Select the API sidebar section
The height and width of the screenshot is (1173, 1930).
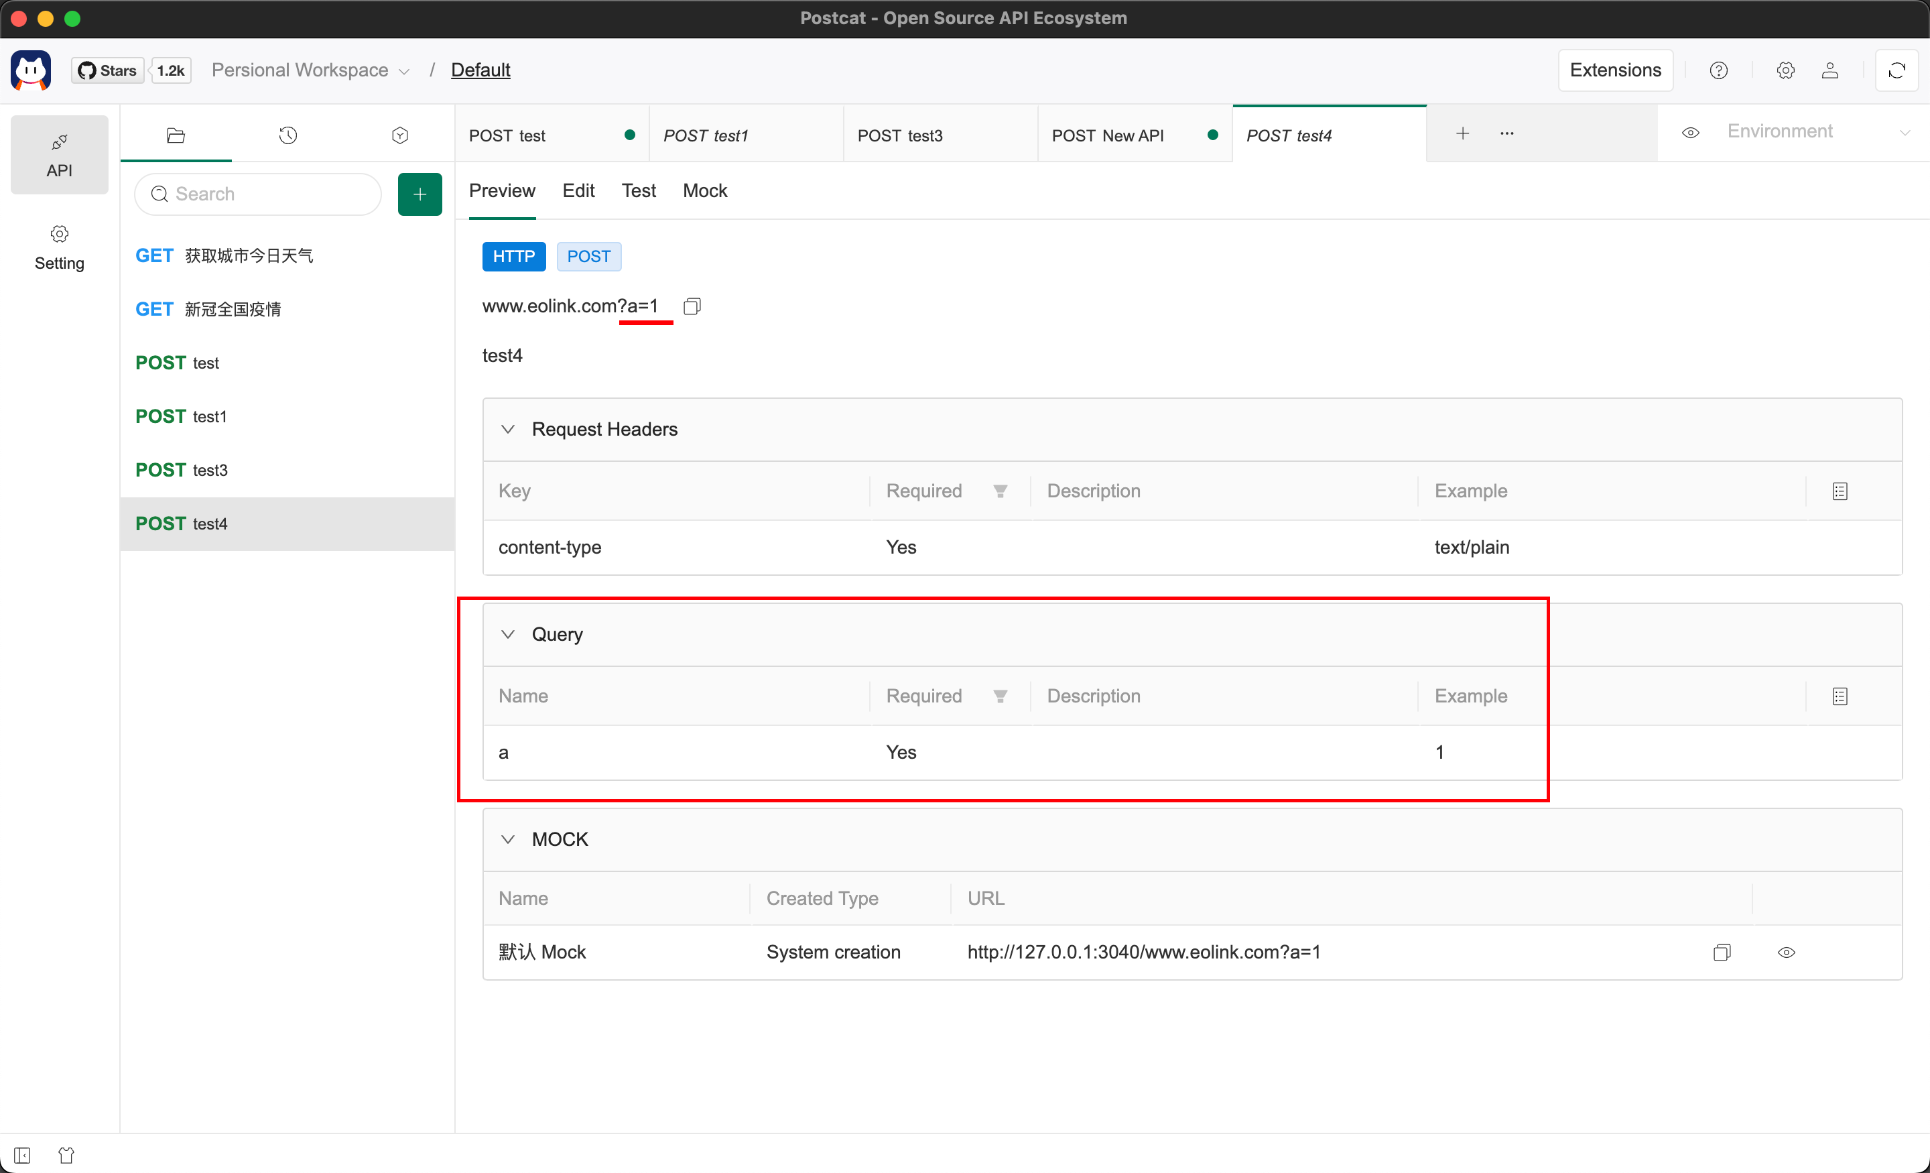coord(60,154)
